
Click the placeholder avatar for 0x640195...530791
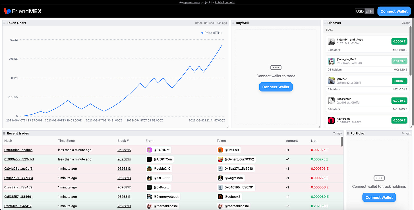coord(220,187)
